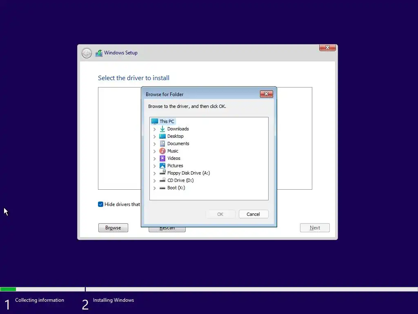
Task: Go back using the round arrow
Action: click(87, 53)
